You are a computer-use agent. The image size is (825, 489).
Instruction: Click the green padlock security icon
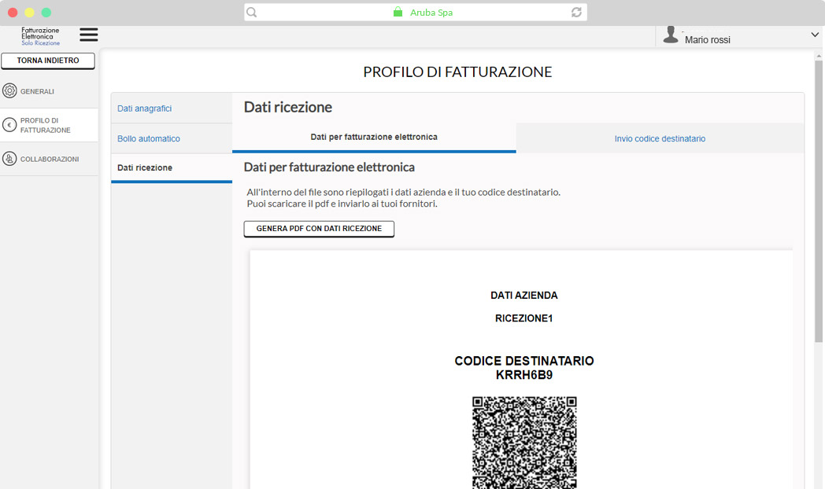398,13
